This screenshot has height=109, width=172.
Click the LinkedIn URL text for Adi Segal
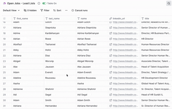coord(125,95)
